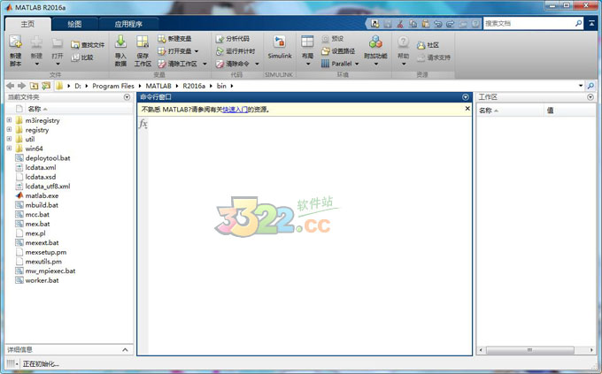Open the Parallel dropdown arrow
Image resolution: width=602 pixels, height=374 pixels.
[357, 64]
